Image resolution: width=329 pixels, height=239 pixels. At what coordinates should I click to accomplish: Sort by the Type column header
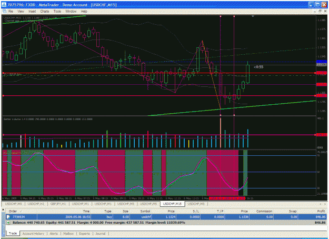[108, 211]
